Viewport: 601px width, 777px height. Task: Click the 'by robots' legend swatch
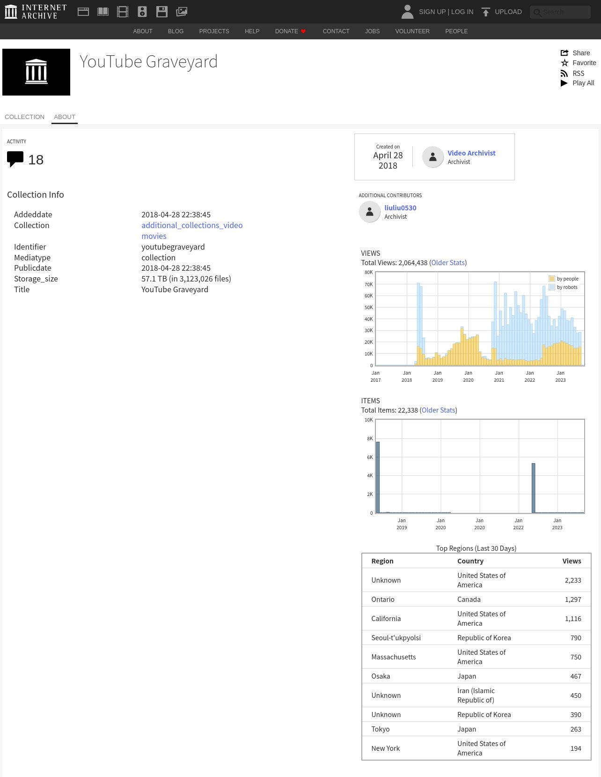point(552,287)
